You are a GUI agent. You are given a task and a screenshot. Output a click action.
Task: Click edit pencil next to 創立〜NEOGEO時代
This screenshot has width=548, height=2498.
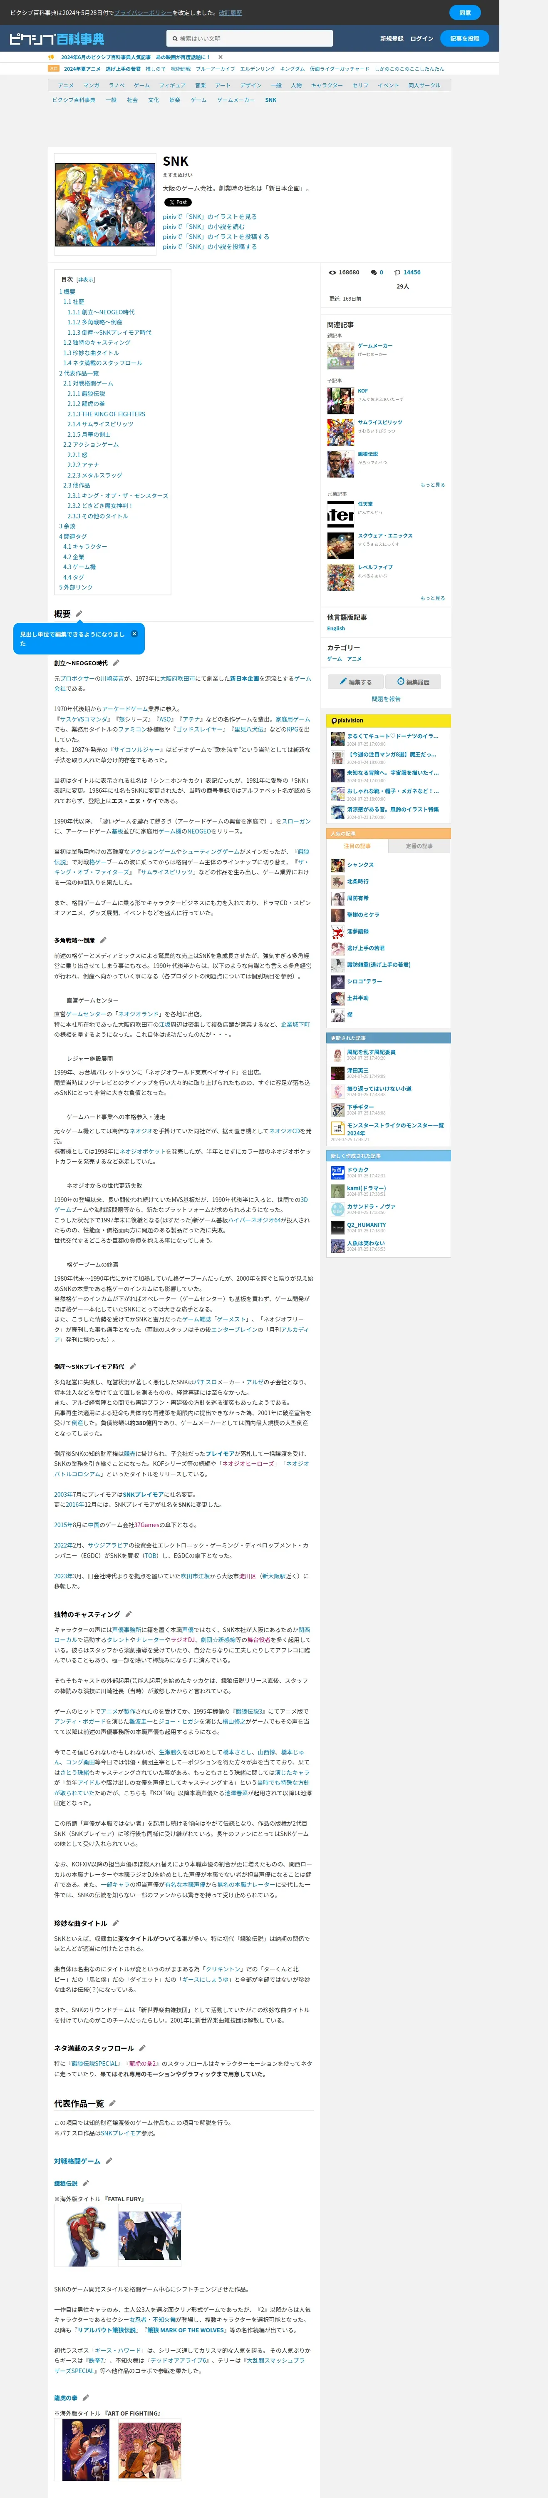click(x=117, y=663)
